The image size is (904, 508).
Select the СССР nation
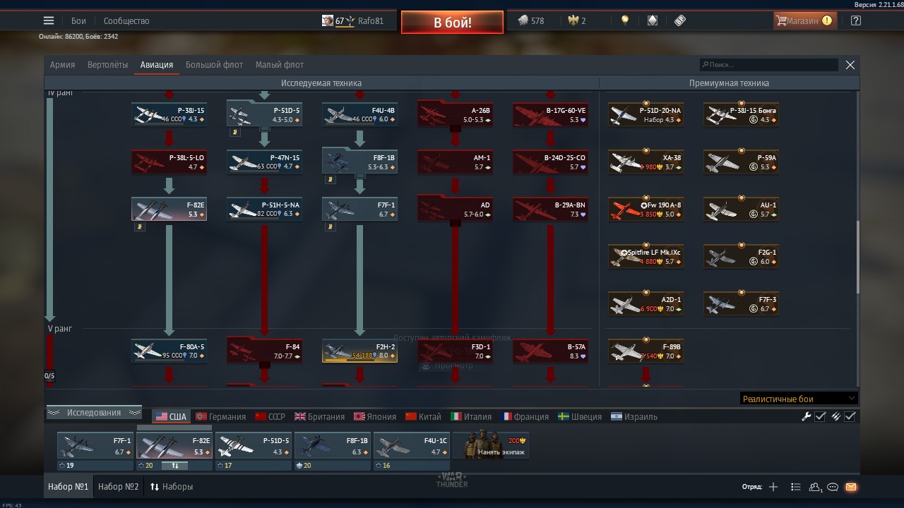pos(270,416)
